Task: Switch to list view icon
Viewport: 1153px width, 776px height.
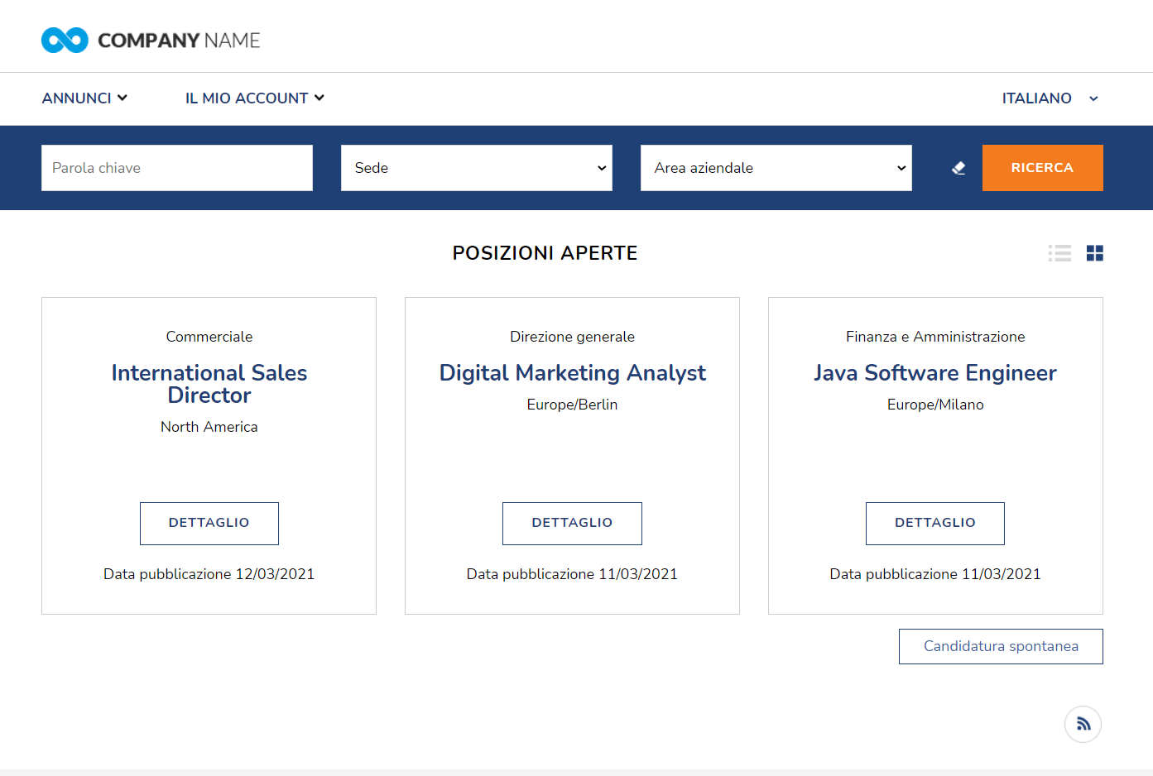Action: 1059,253
